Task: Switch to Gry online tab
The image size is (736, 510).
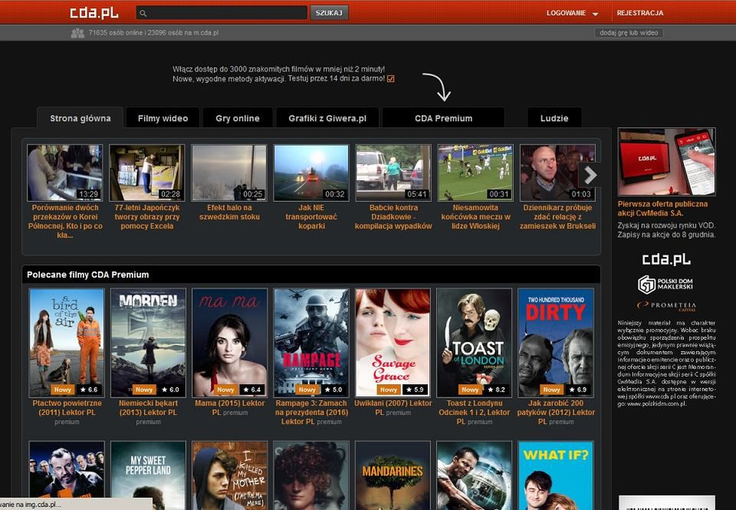Action: (x=238, y=118)
